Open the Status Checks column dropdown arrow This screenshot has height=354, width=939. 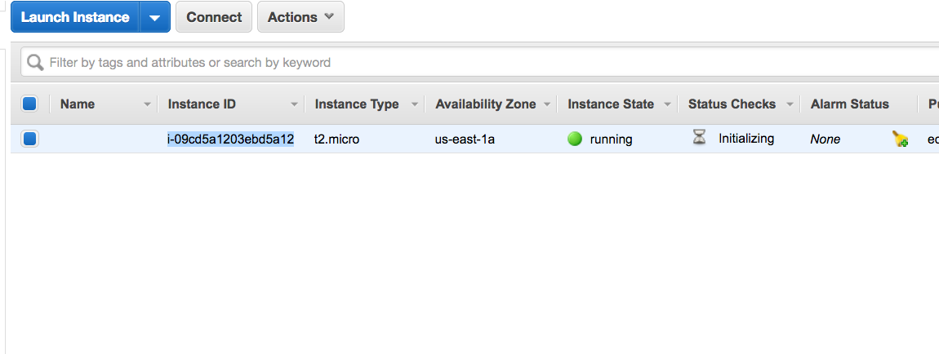790,104
